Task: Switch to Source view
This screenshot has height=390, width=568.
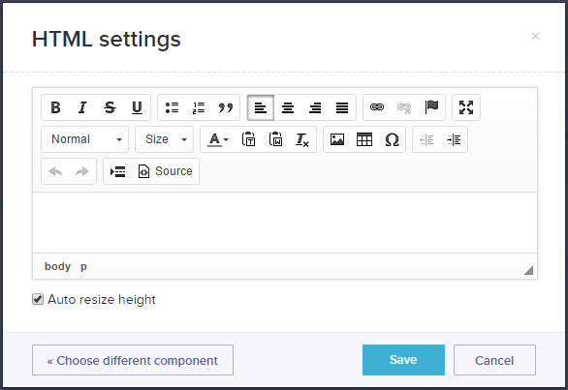Action: (165, 171)
